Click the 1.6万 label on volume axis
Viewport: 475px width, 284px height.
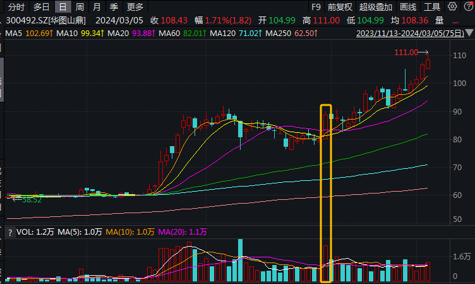pos(462,257)
